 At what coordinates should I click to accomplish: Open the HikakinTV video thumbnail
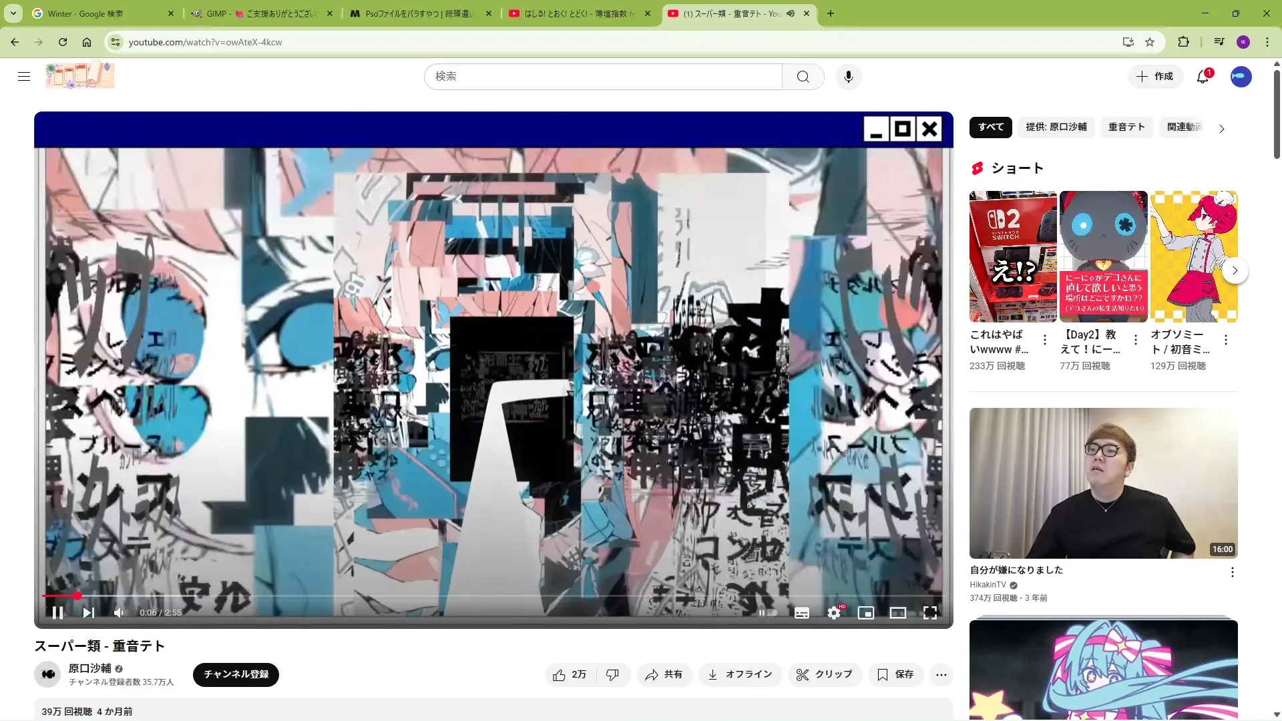coord(1103,483)
